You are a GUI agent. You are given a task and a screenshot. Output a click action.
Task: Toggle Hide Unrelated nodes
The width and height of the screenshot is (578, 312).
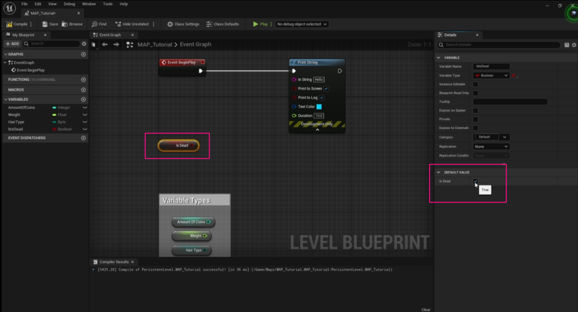point(132,24)
